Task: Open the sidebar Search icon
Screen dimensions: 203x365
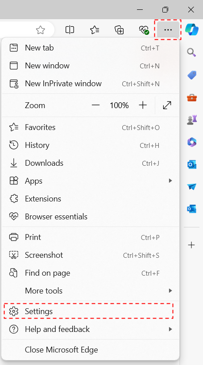Action: pos(191,52)
